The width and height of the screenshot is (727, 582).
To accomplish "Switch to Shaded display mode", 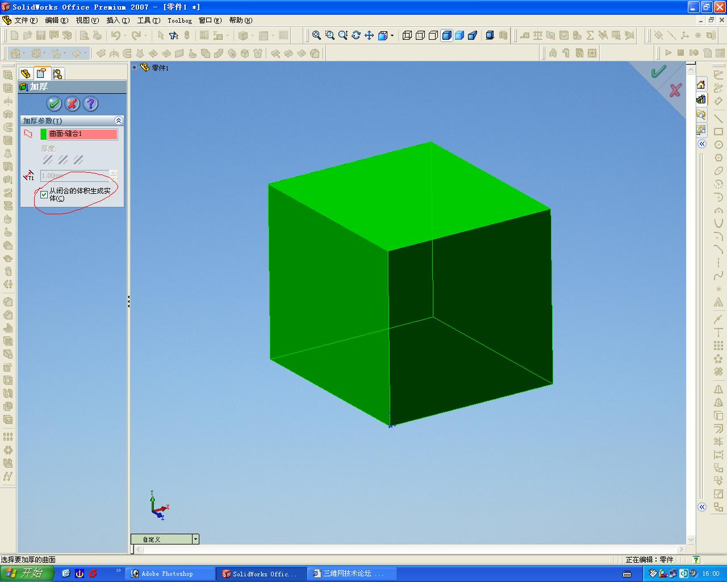I will click(x=459, y=35).
